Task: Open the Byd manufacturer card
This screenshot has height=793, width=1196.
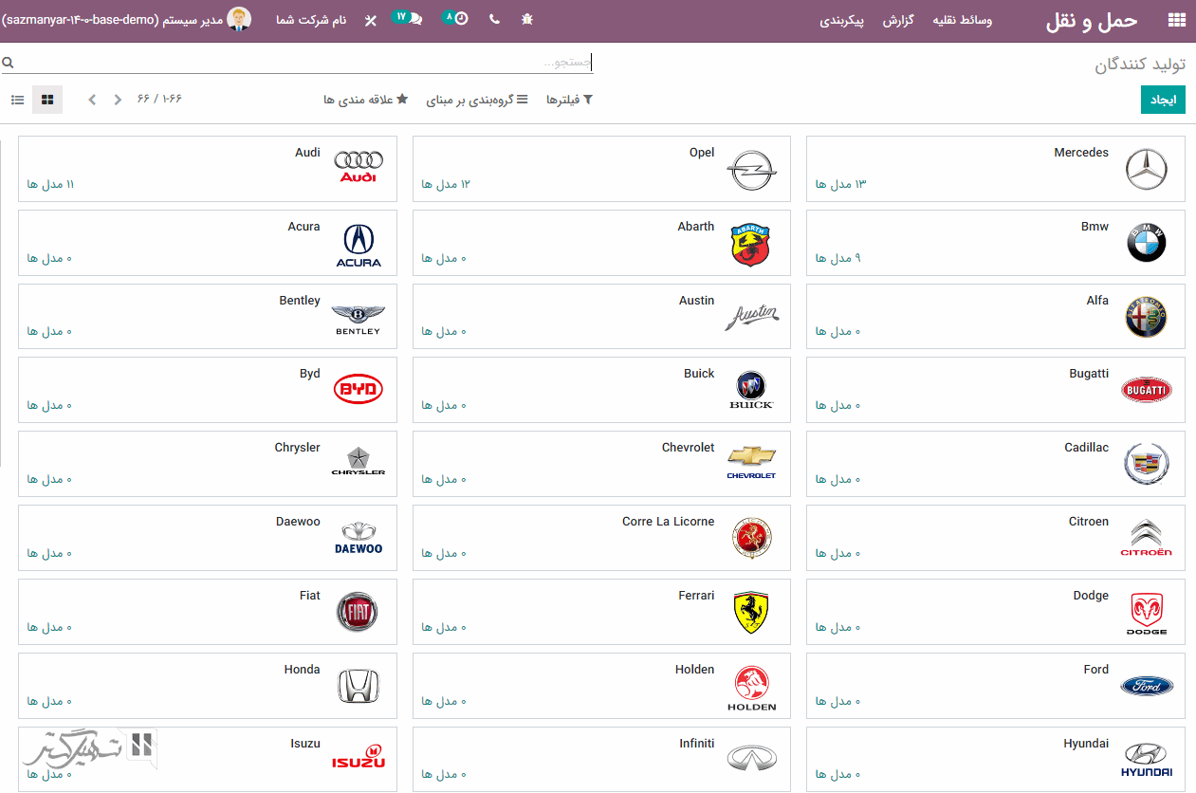Action: 208,390
